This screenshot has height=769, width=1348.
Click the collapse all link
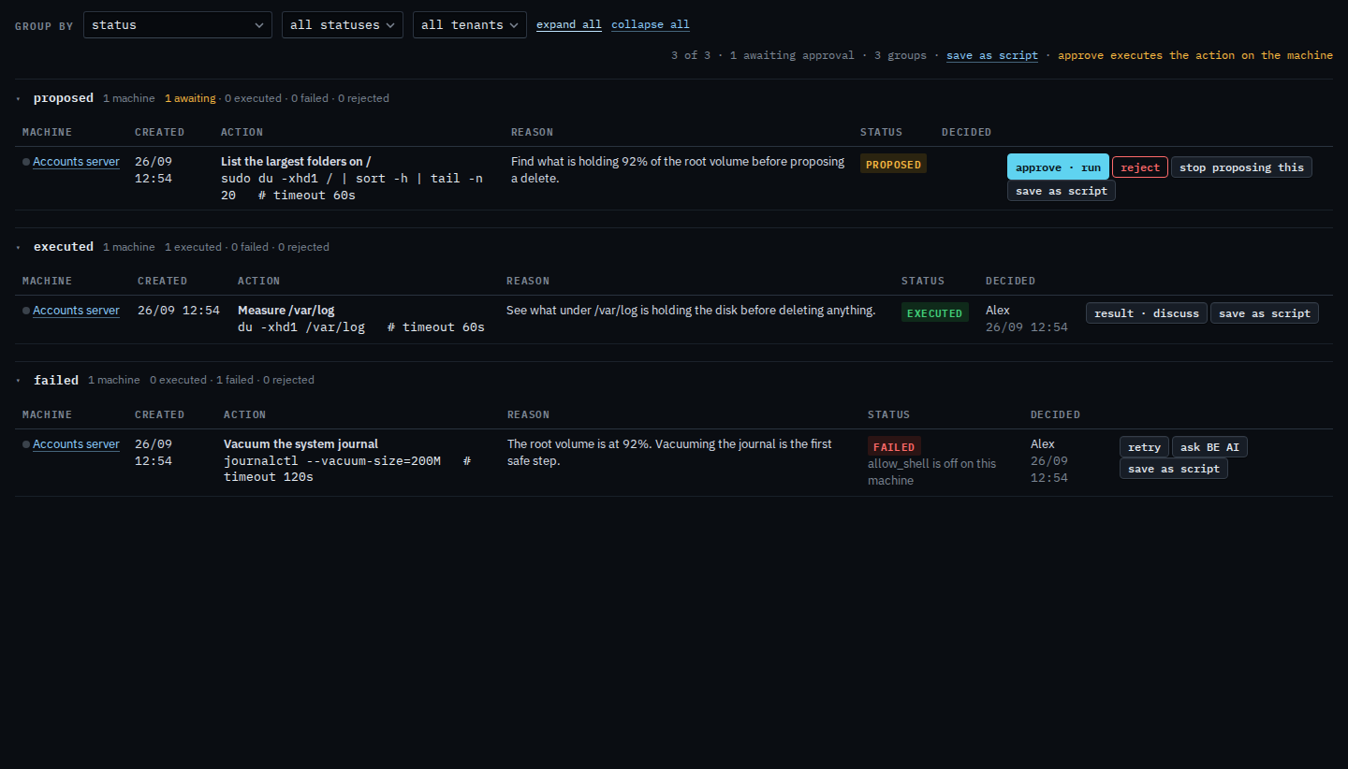click(651, 25)
